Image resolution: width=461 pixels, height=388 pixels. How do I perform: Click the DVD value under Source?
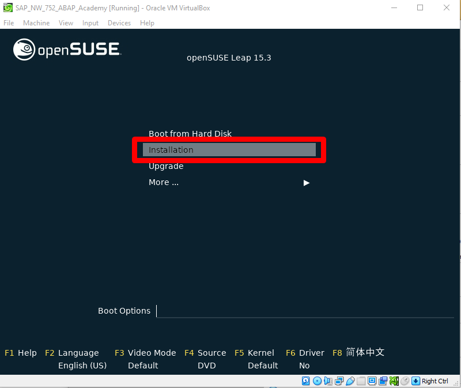click(x=207, y=366)
